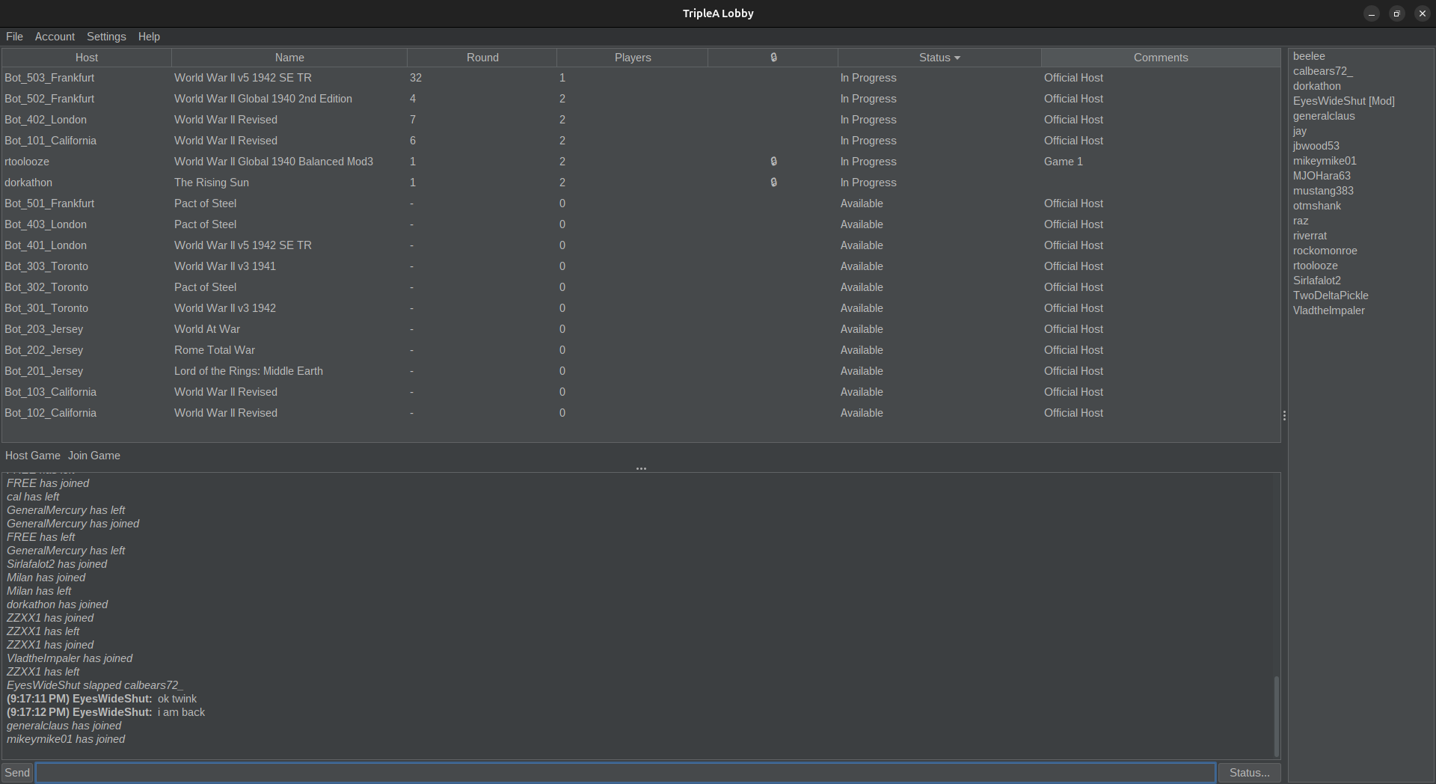Select player Sirlafalot2 in user list
This screenshot has width=1436, height=784.
coord(1317,281)
